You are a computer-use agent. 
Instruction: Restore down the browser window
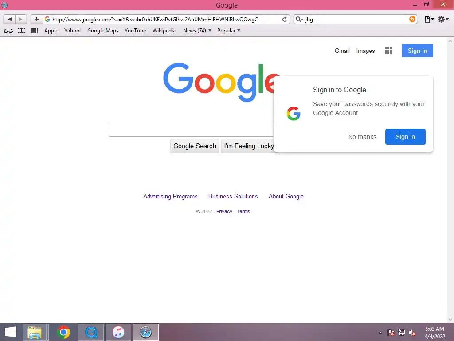[427, 4]
